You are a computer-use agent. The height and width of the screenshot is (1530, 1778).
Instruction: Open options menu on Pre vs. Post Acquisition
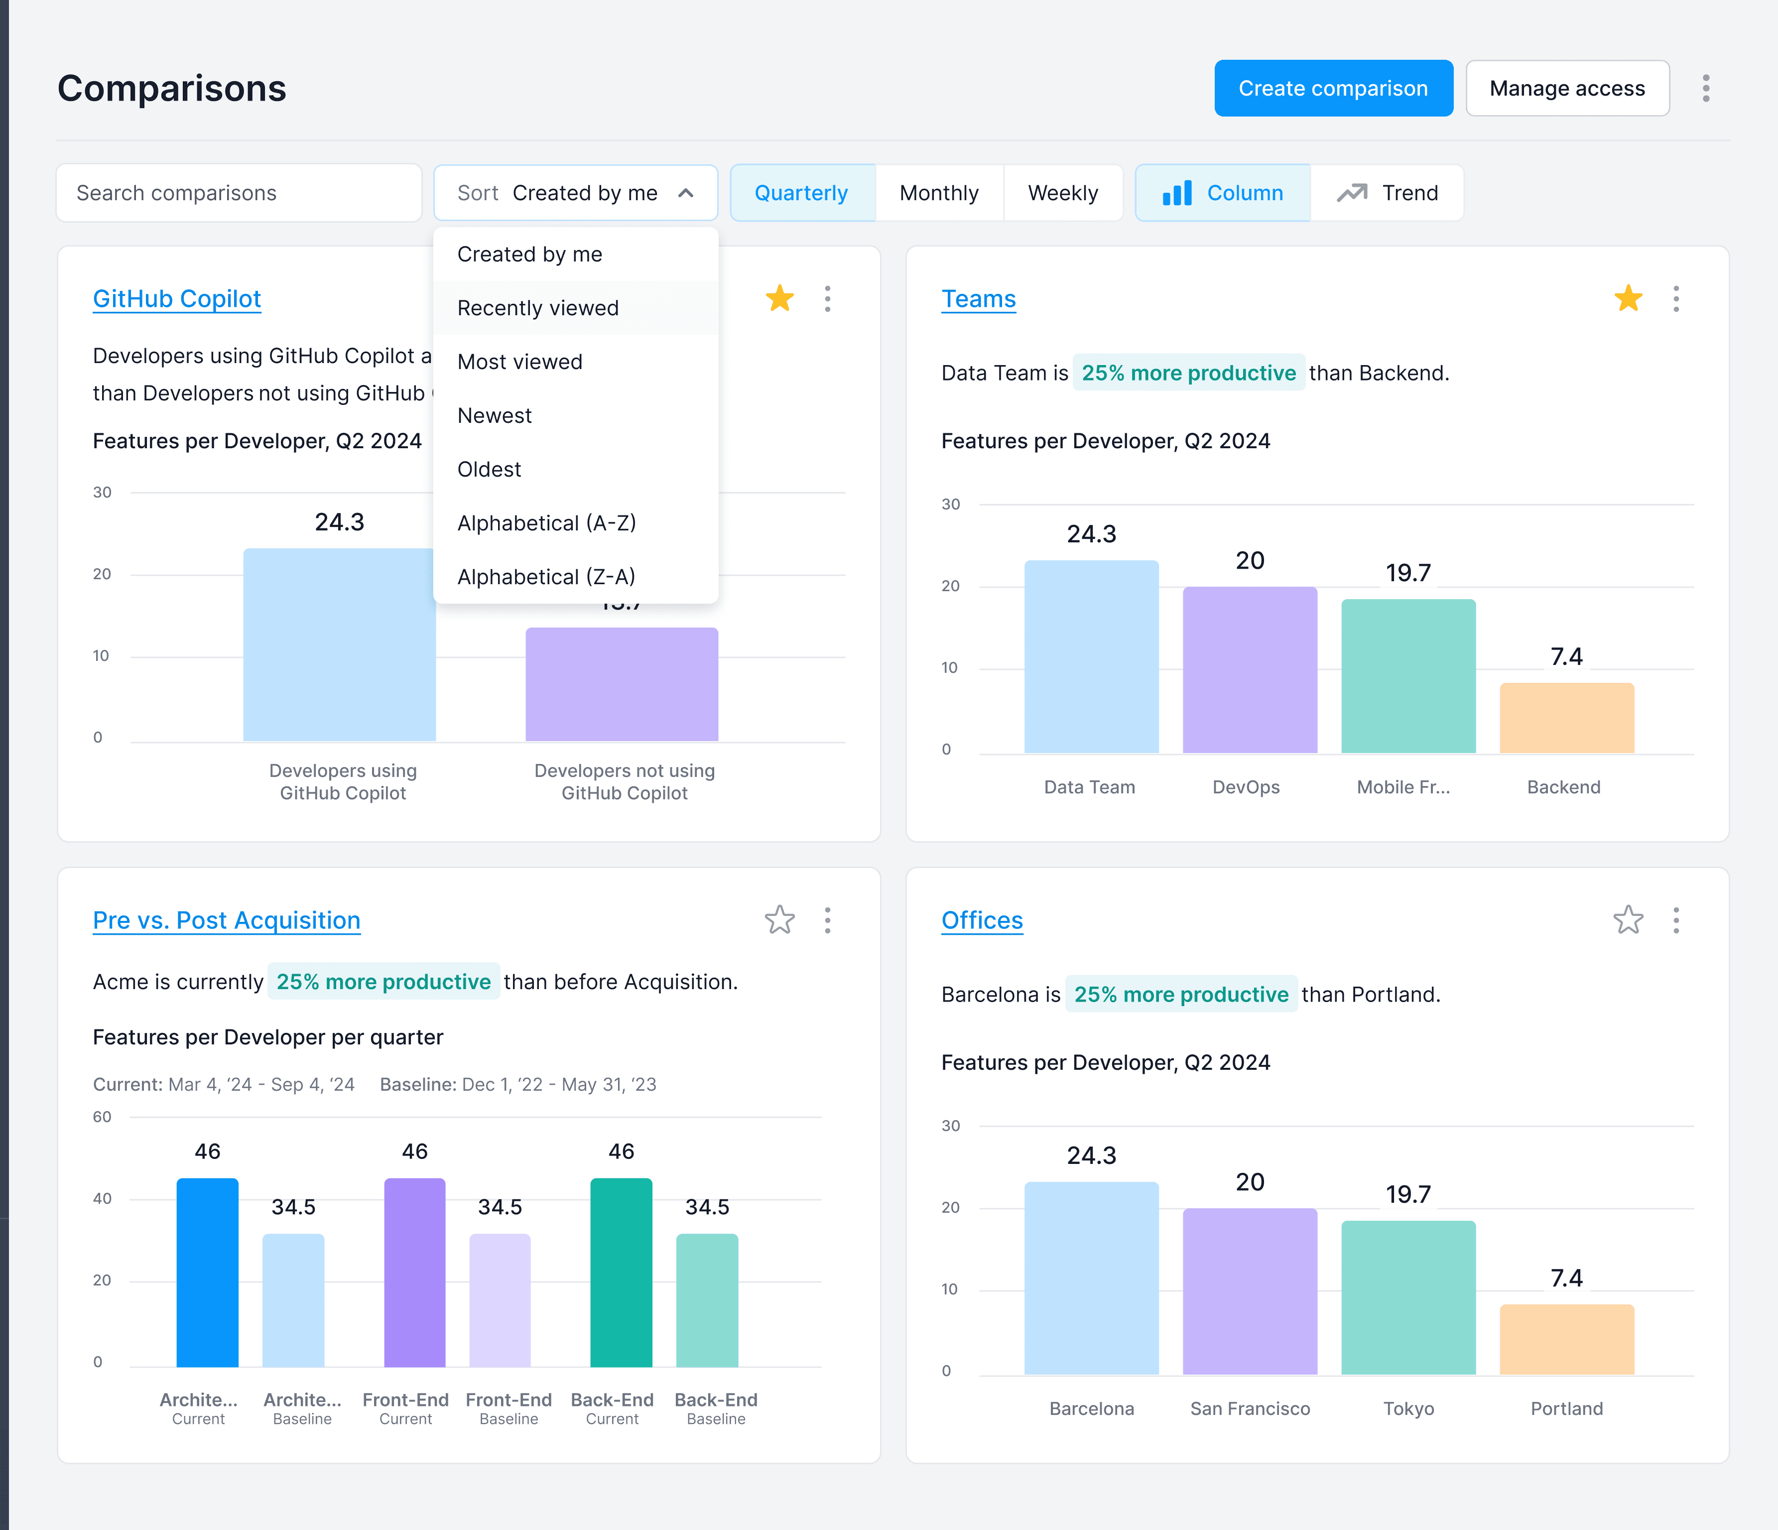click(x=827, y=920)
